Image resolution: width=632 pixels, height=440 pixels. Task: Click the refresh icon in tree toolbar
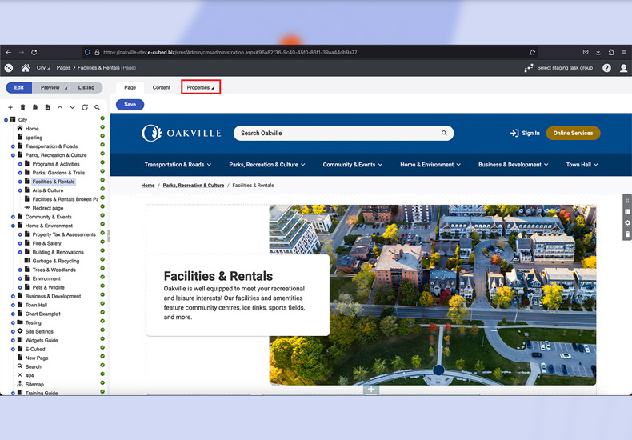tap(85, 107)
